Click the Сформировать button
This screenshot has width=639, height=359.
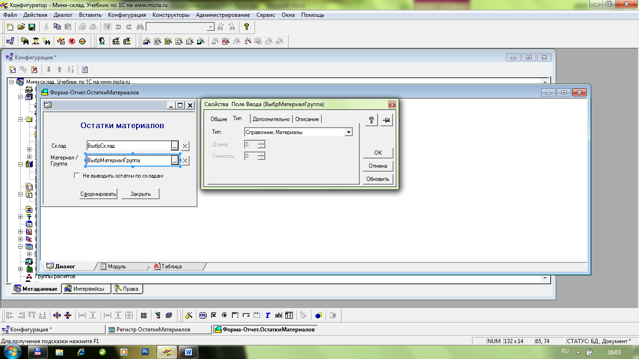coord(98,194)
